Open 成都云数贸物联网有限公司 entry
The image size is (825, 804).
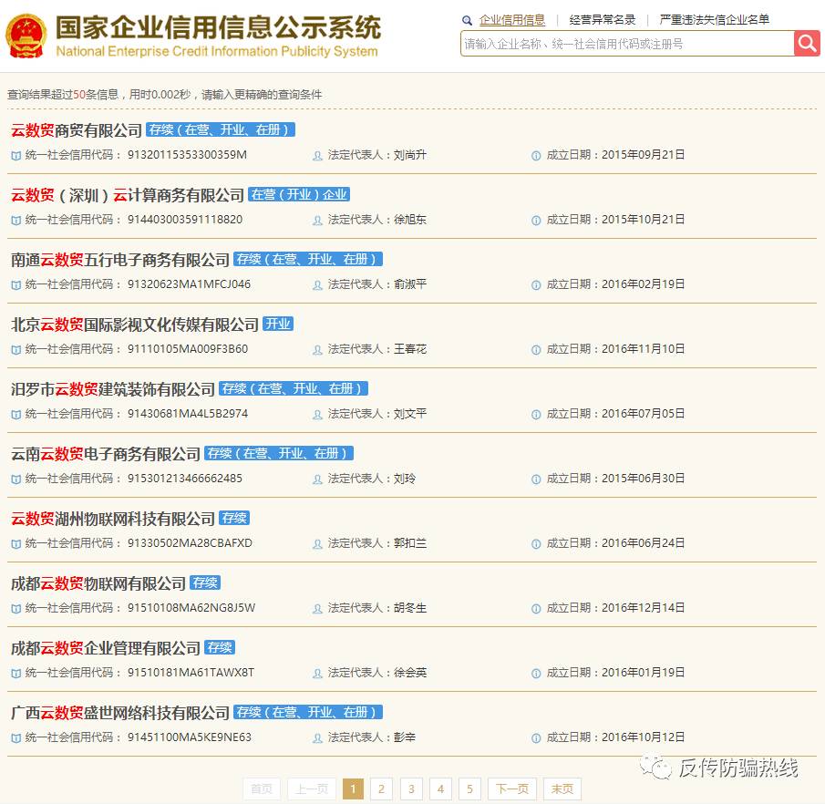point(98,583)
